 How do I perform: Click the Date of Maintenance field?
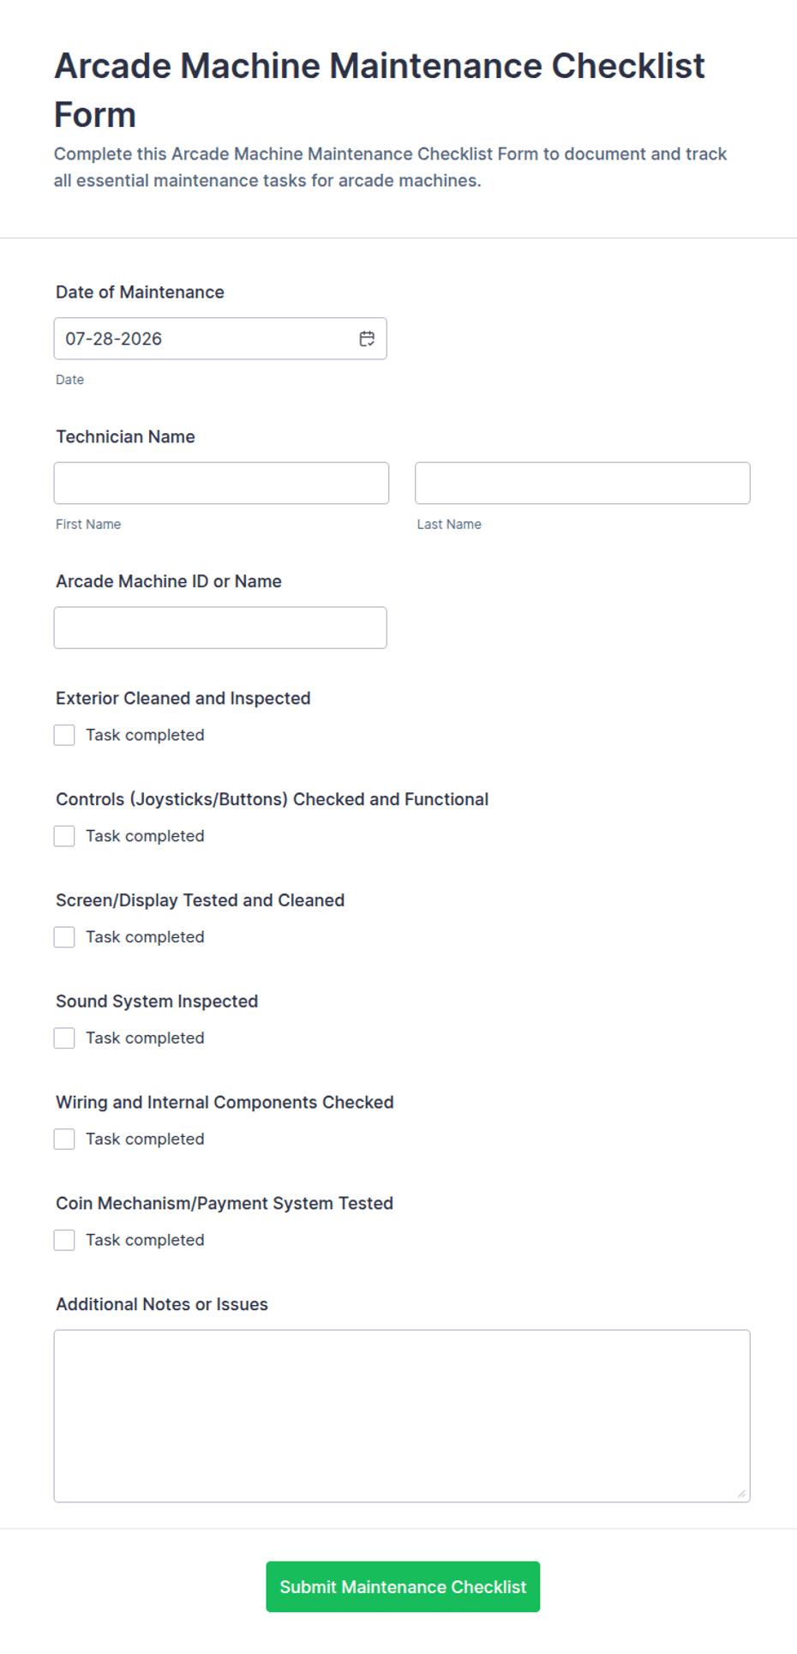click(220, 339)
